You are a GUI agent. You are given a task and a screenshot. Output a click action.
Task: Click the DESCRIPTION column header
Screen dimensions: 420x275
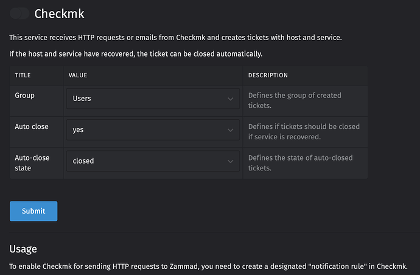tap(268, 75)
